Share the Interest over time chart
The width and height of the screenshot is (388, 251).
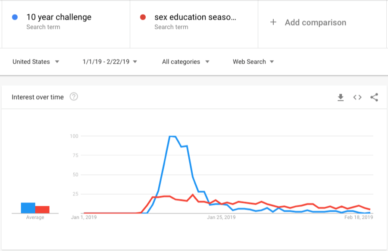point(374,97)
